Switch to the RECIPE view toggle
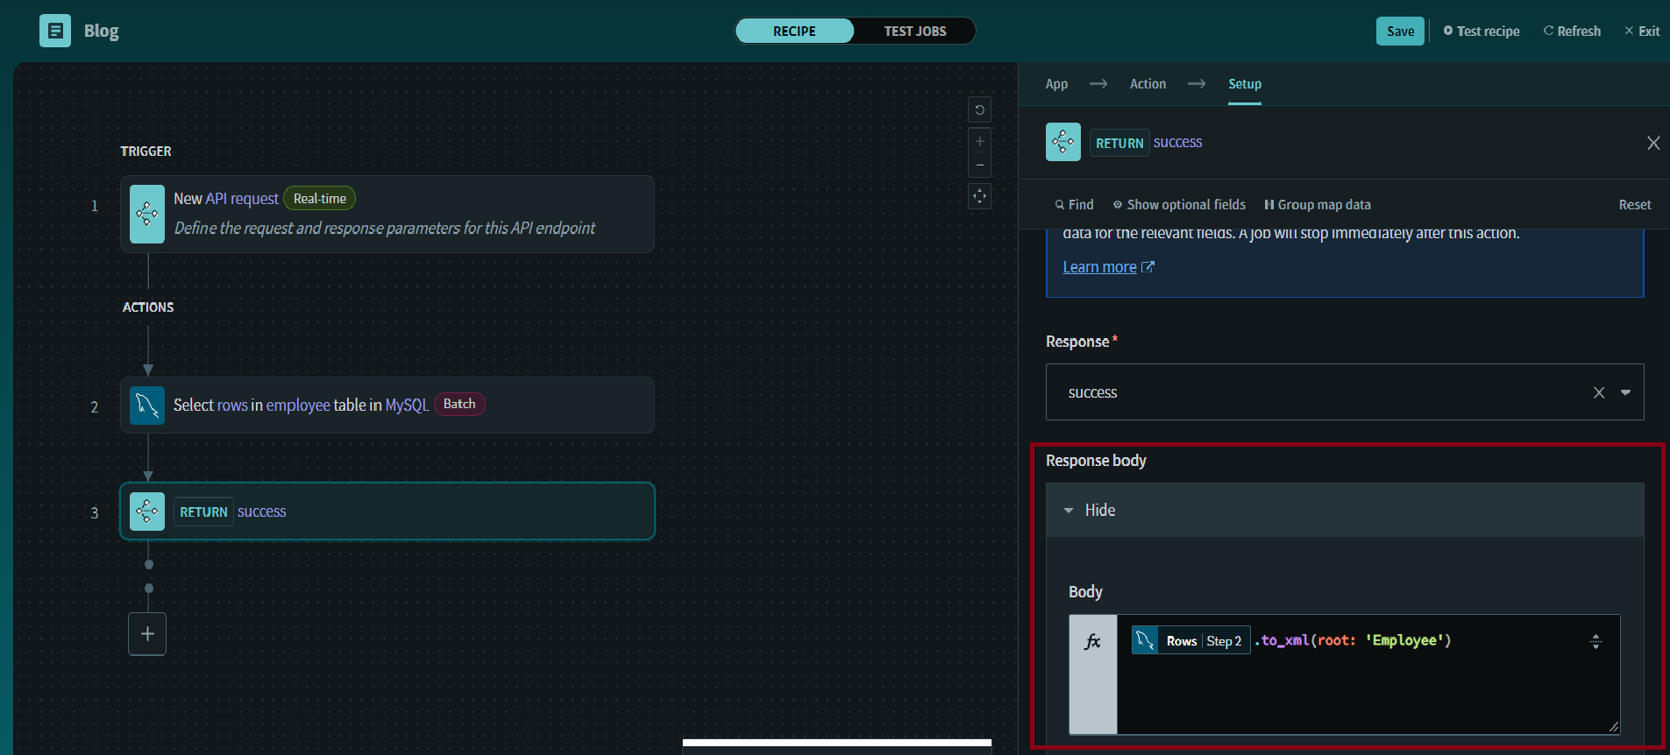Viewport: 1670px width, 755px height. [794, 31]
